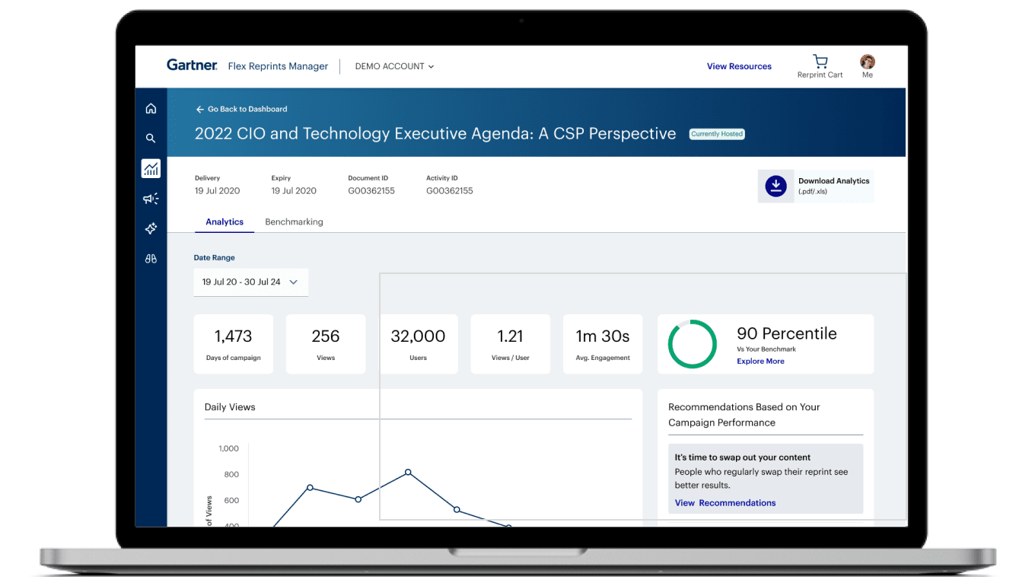Click the green percentile progress ring

click(692, 344)
